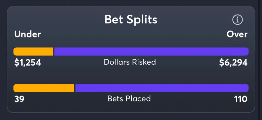Click the Bet Splits title
Image resolution: width=262 pixels, height=120 pixels.
(x=131, y=20)
